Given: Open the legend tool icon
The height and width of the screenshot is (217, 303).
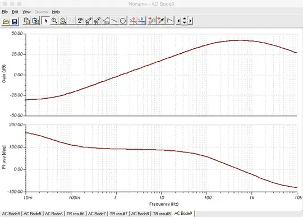Looking at the screenshot, I should click(x=106, y=21).
